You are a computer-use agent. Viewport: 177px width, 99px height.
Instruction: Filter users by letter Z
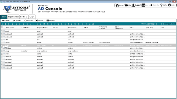point(90,24)
